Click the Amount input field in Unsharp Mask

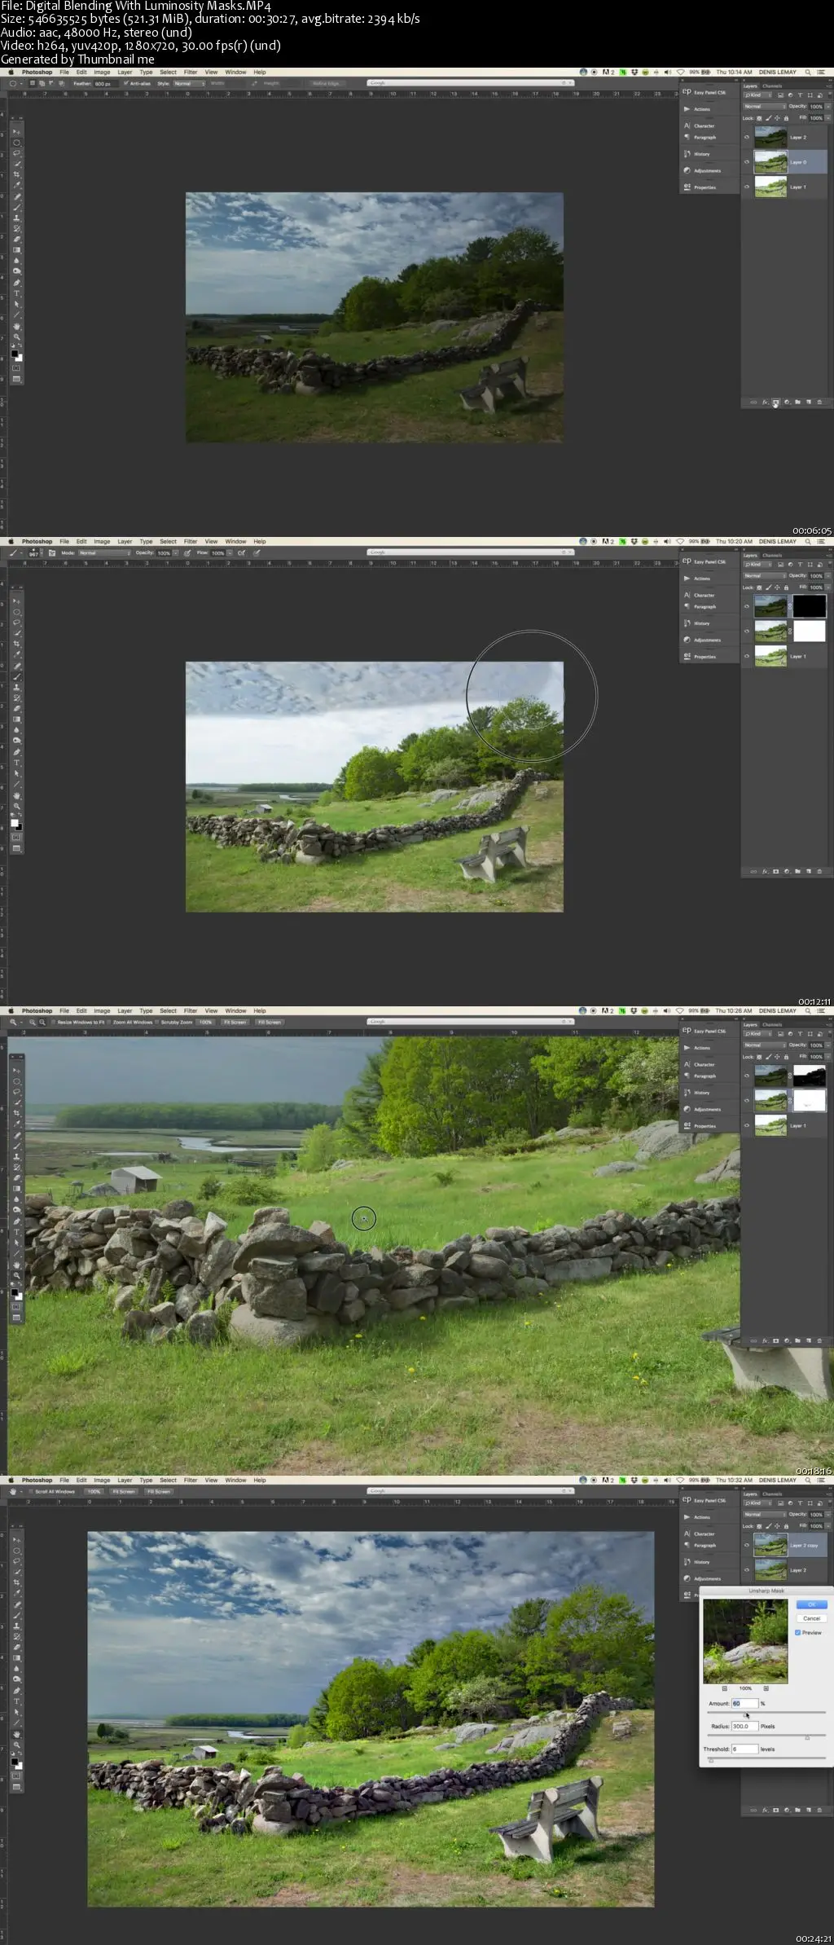pos(745,1703)
